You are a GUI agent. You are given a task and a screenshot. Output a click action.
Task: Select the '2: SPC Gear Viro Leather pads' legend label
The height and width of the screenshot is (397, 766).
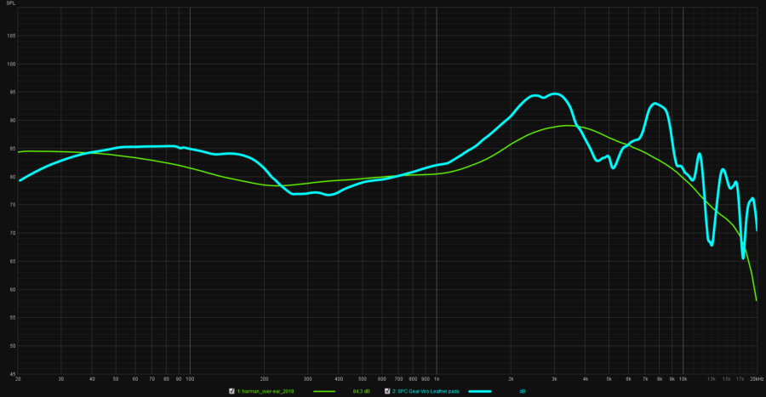click(426, 391)
